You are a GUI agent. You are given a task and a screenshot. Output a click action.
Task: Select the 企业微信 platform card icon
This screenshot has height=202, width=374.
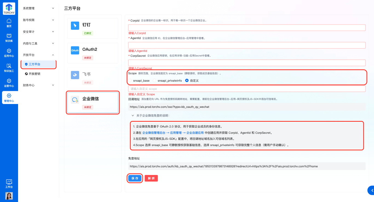[x=74, y=100]
